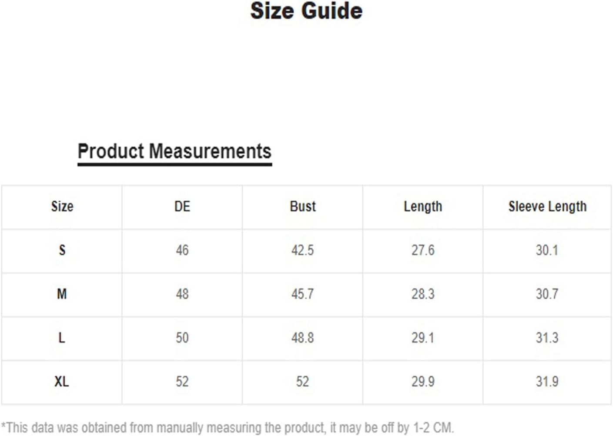613x436 pixels.
Task: Click the XL bust cell showing 52
Action: click(303, 382)
